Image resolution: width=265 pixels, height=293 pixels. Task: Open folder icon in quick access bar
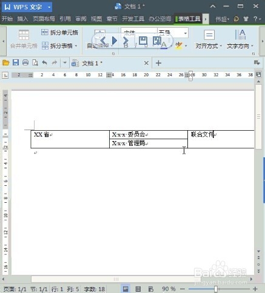6,63
